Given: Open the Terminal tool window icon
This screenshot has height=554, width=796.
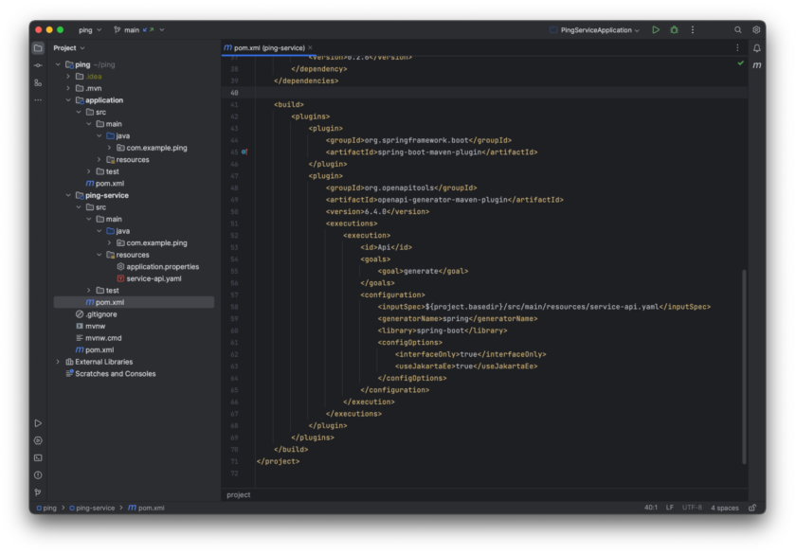Looking at the screenshot, I should (38, 457).
